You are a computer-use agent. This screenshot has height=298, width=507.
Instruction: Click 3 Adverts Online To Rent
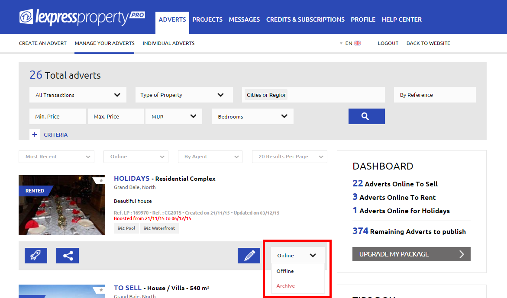394,197
